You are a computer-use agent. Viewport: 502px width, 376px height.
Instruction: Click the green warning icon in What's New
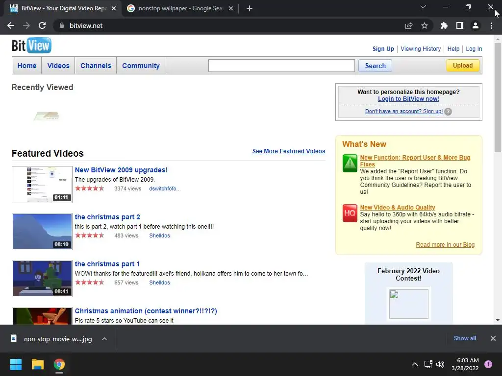click(x=350, y=164)
